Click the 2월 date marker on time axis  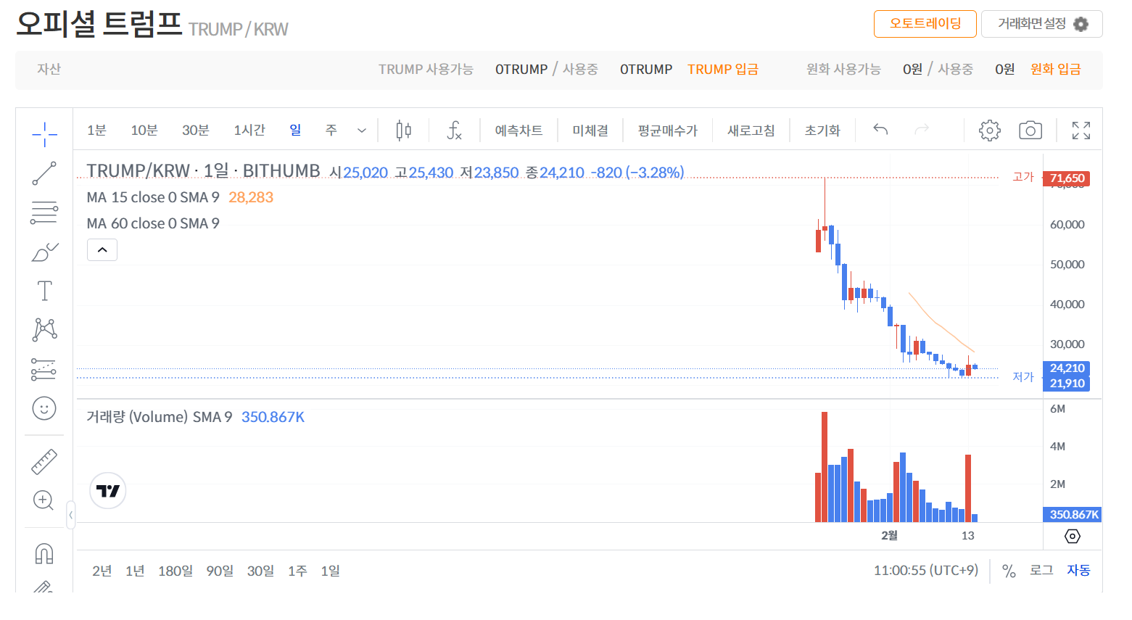(x=890, y=536)
